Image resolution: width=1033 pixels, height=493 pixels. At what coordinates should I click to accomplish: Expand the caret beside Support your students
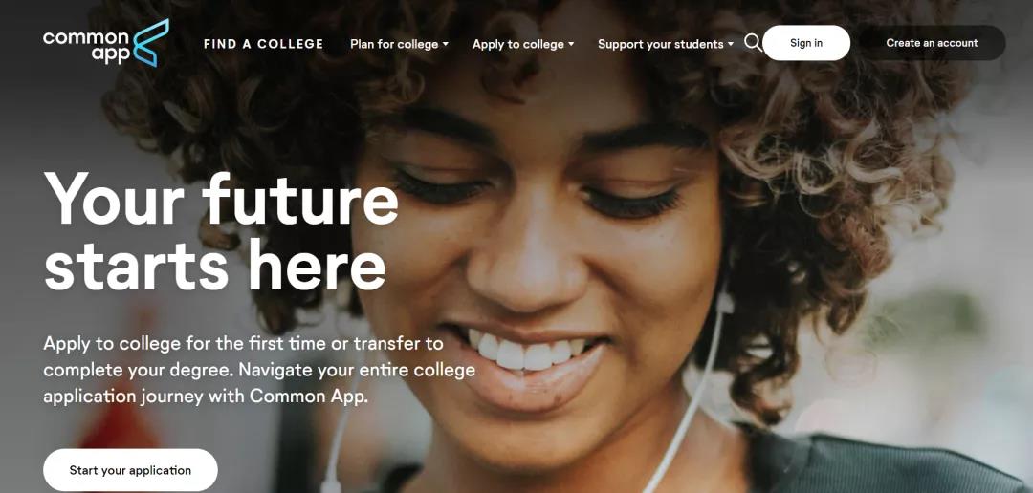pos(730,44)
